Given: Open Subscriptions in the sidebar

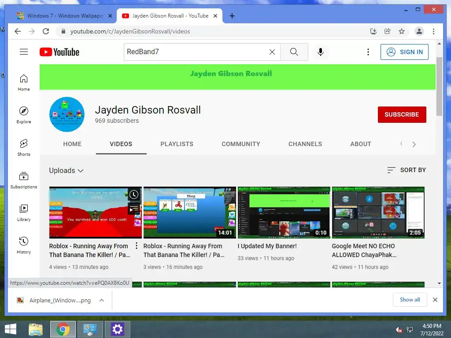Looking at the screenshot, I should tap(24, 180).
